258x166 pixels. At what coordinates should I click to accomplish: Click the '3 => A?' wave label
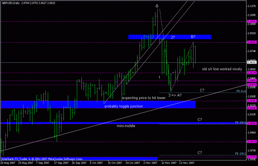tap(175, 95)
